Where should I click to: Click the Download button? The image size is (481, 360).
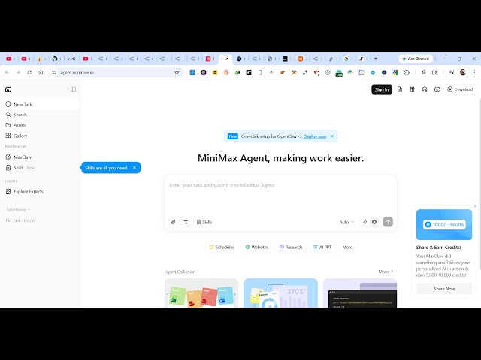460,89
